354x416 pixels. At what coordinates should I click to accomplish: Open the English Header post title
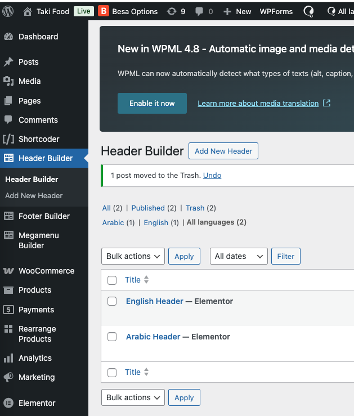click(x=155, y=301)
